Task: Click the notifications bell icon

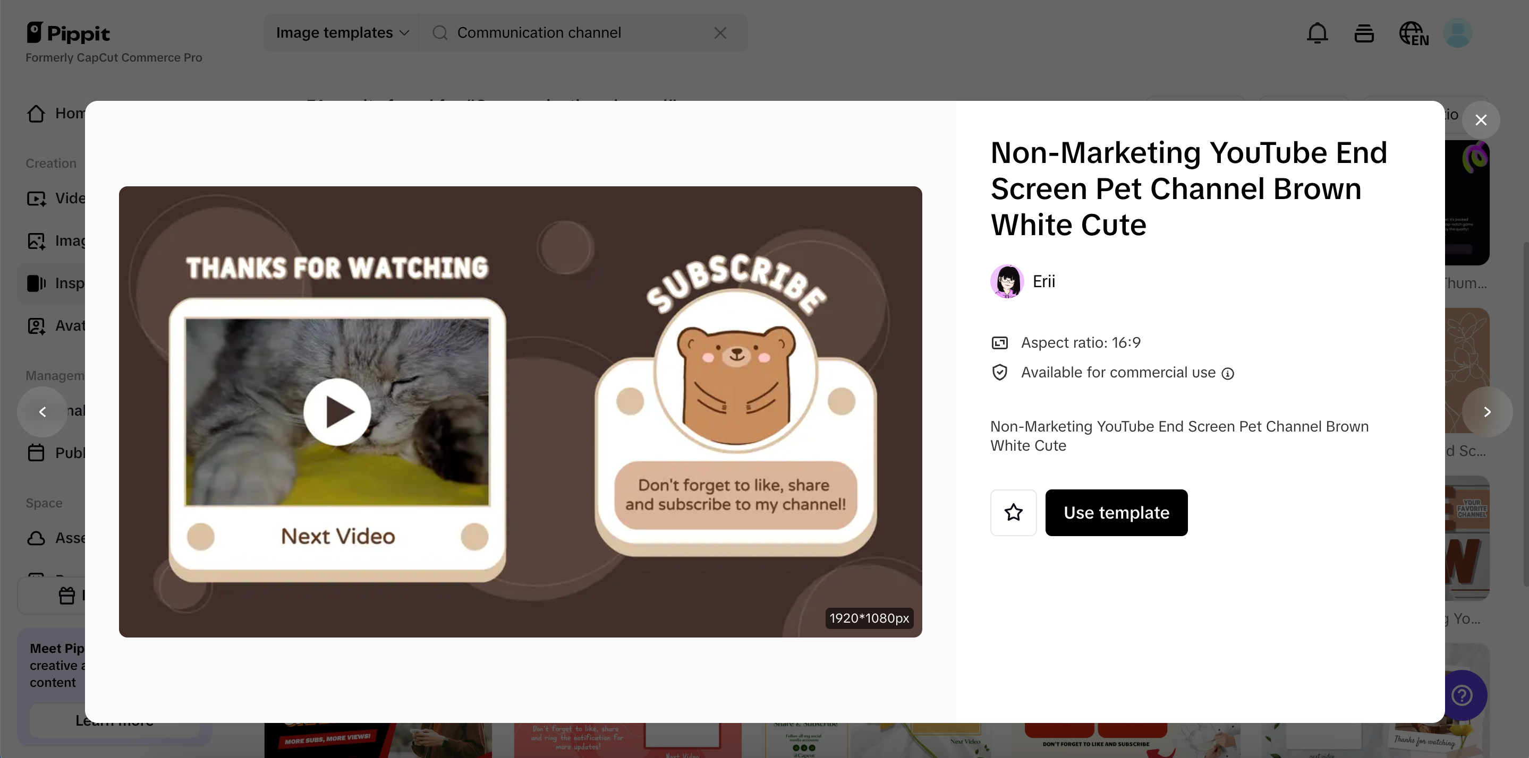Action: point(1316,33)
